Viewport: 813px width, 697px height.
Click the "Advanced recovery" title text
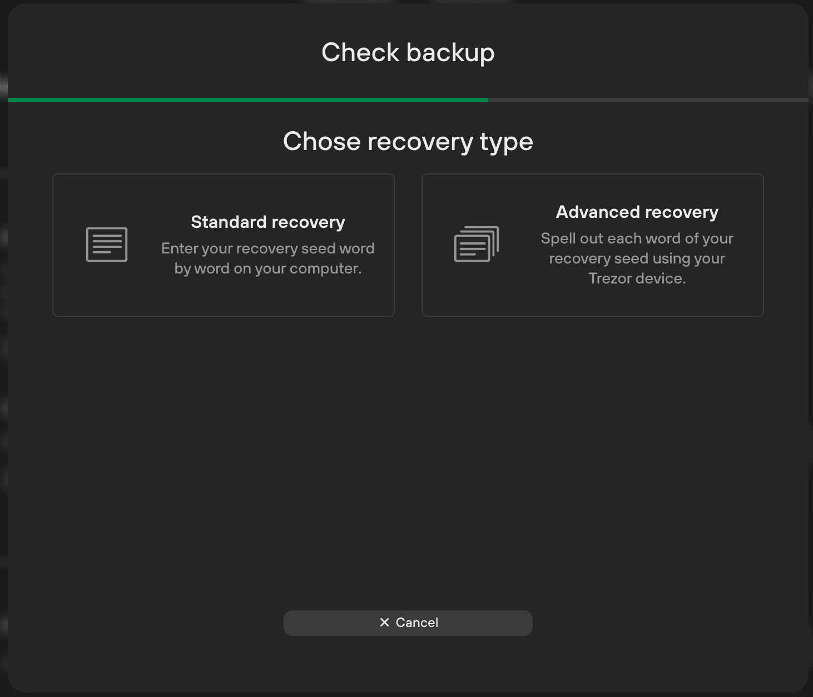tap(637, 212)
